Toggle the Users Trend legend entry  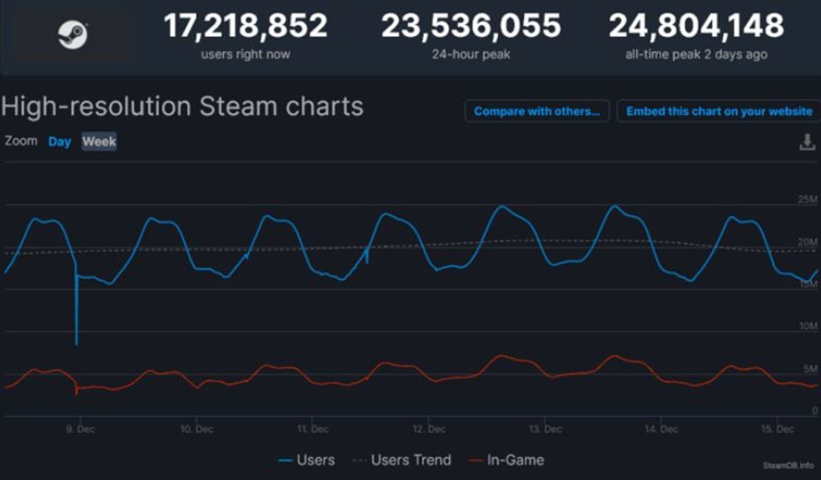401,460
